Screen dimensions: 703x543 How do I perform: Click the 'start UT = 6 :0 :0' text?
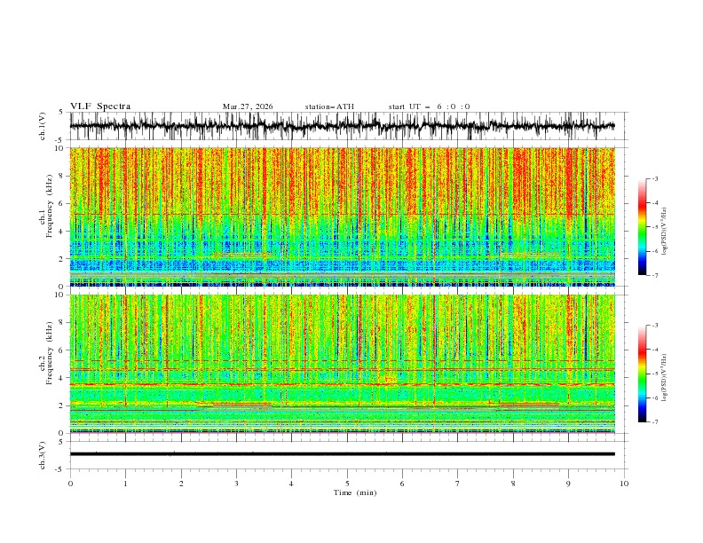pos(429,106)
